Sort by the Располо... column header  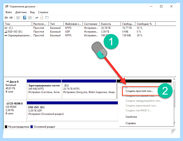pos(40,24)
